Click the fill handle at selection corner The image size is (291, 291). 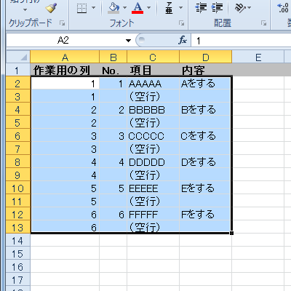coord(231,233)
